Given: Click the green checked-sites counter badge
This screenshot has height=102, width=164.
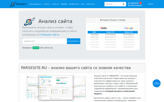Looking at the screenshot, I should [36, 48].
